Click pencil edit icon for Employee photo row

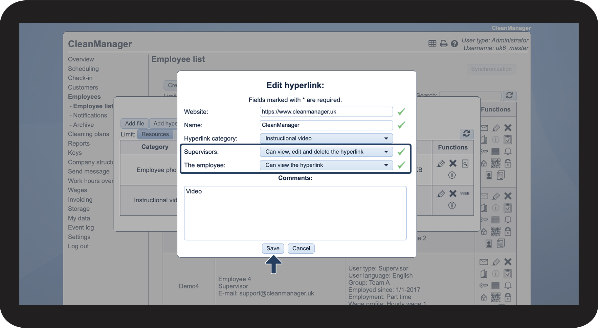coord(441,163)
